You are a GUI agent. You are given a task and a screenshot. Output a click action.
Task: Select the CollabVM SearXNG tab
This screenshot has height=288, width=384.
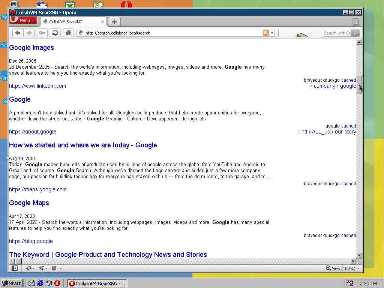73,22
